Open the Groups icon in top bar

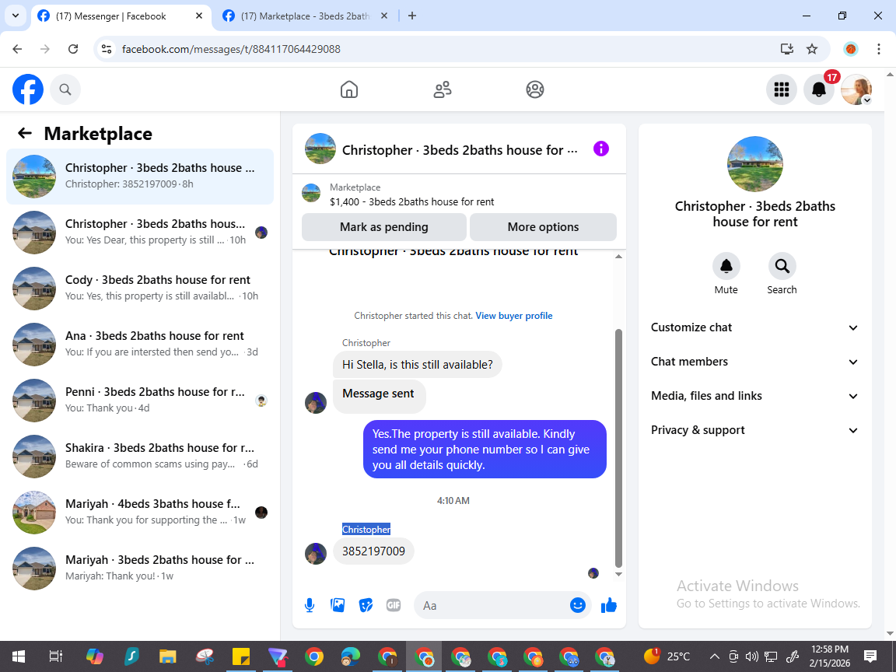coord(535,89)
